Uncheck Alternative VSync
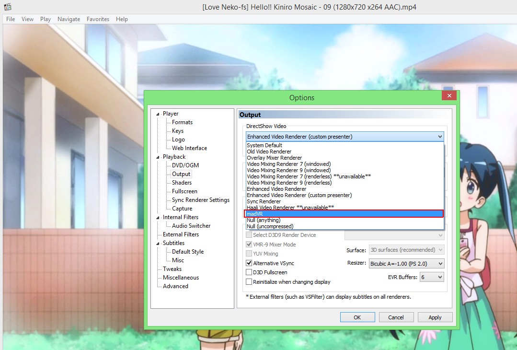 tap(249, 263)
